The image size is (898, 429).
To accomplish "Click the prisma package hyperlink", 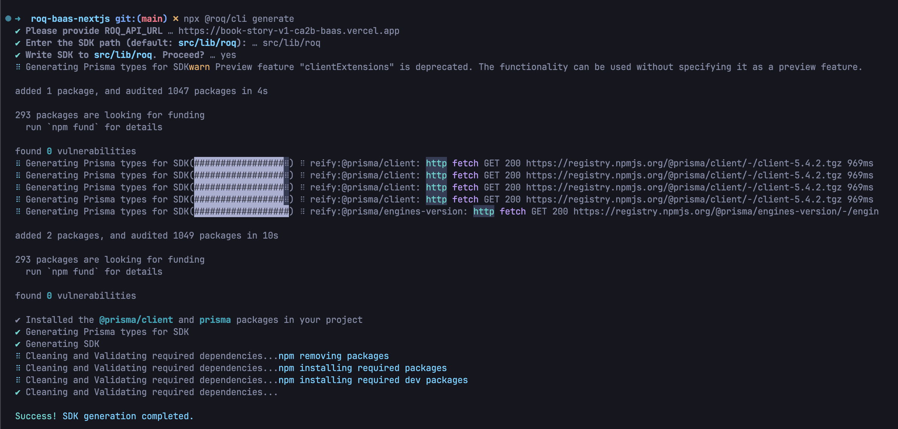I will click(x=215, y=319).
